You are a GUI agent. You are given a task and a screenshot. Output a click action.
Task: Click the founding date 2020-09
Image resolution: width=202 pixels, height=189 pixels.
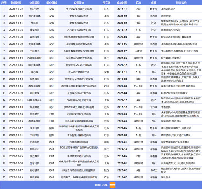pos(122,121)
